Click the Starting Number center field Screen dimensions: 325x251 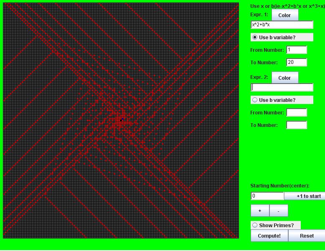click(x=267, y=196)
